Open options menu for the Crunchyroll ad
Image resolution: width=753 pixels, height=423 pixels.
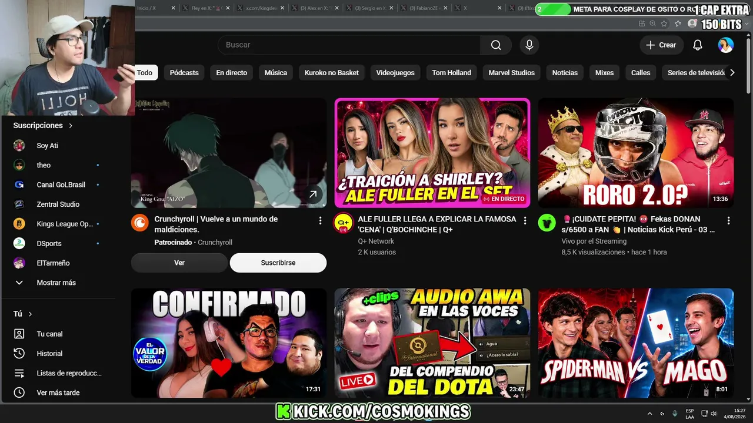[320, 220]
